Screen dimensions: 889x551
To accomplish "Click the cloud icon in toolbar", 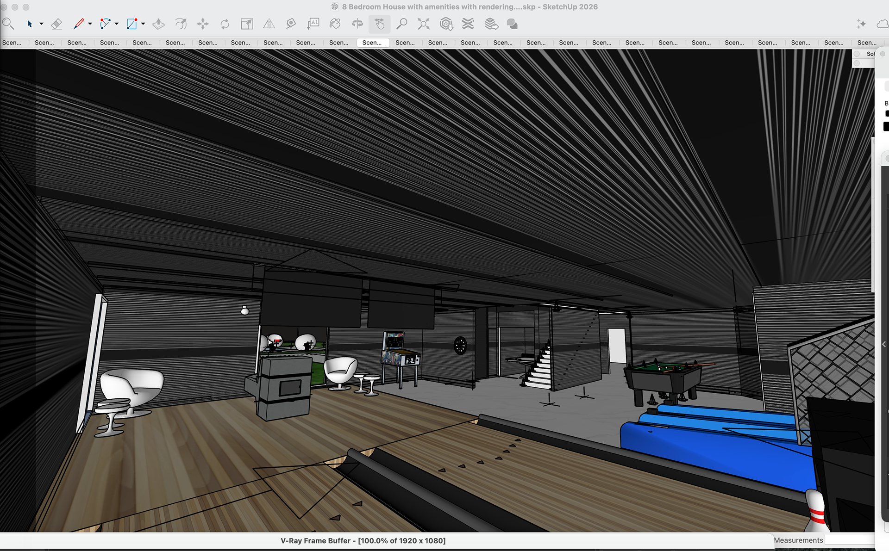I will 883,24.
